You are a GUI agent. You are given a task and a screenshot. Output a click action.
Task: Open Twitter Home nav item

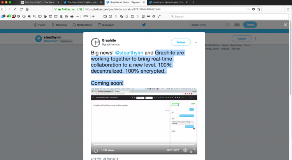pyautogui.click(x=40, y=25)
